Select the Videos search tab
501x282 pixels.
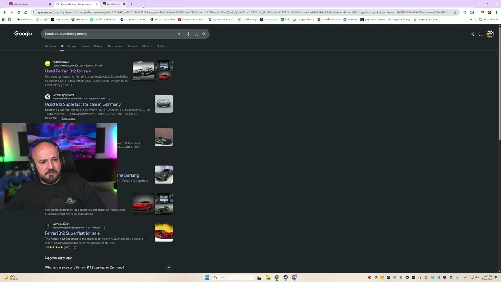pyautogui.click(x=98, y=46)
